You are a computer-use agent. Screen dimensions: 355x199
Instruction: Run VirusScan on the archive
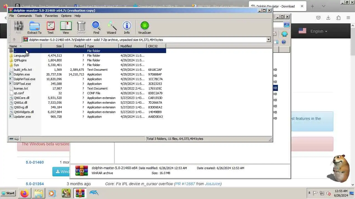pyautogui.click(x=144, y=28)
